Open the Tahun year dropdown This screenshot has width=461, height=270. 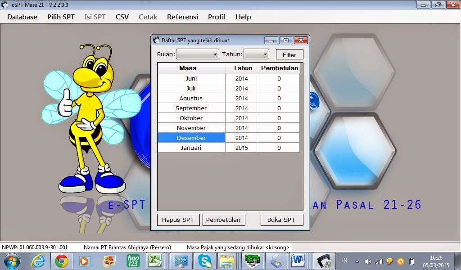tap(256, 54)
